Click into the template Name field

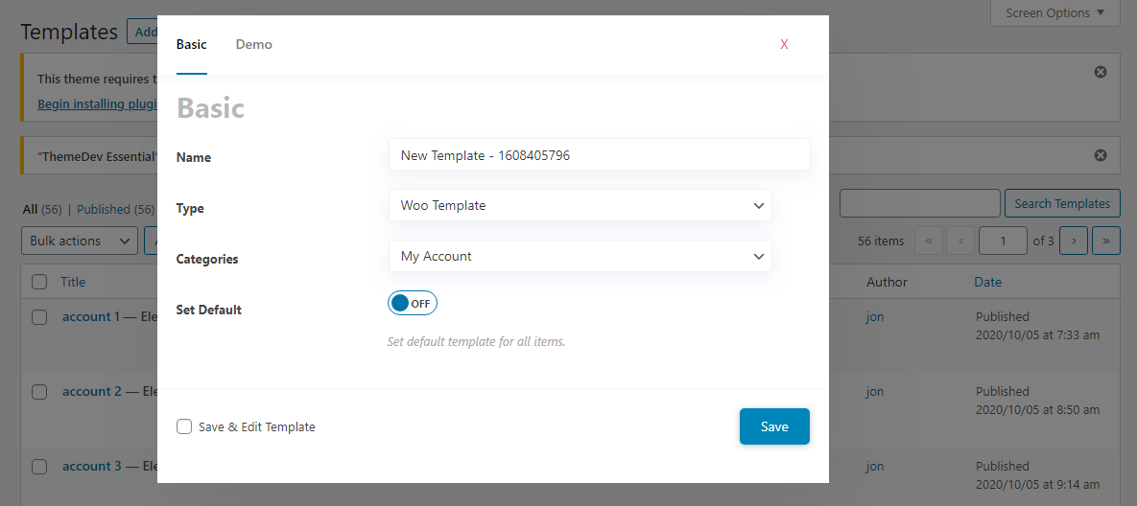(x=600, y=155)
